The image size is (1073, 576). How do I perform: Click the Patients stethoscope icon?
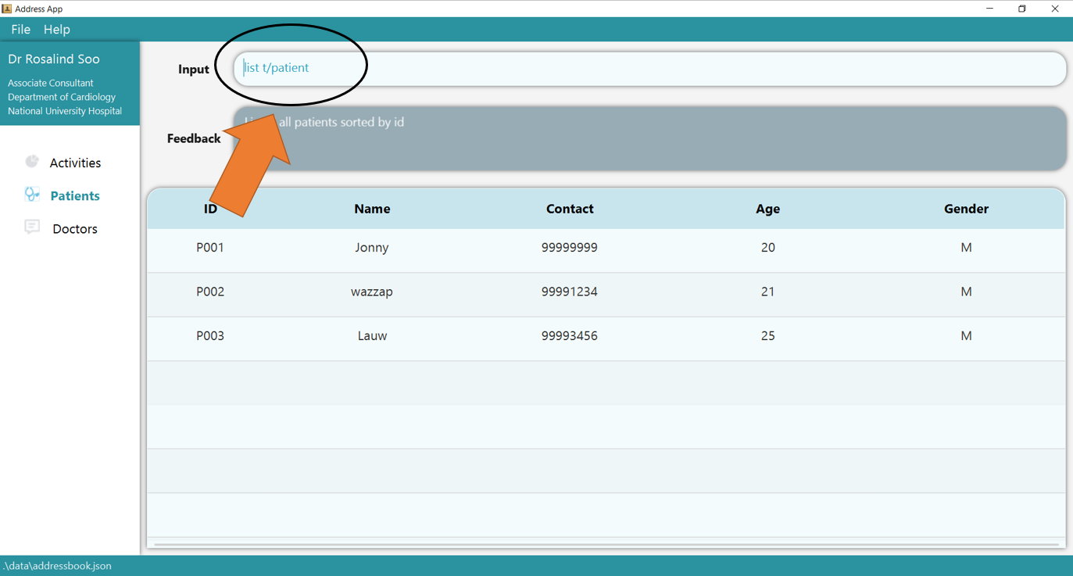32,195
